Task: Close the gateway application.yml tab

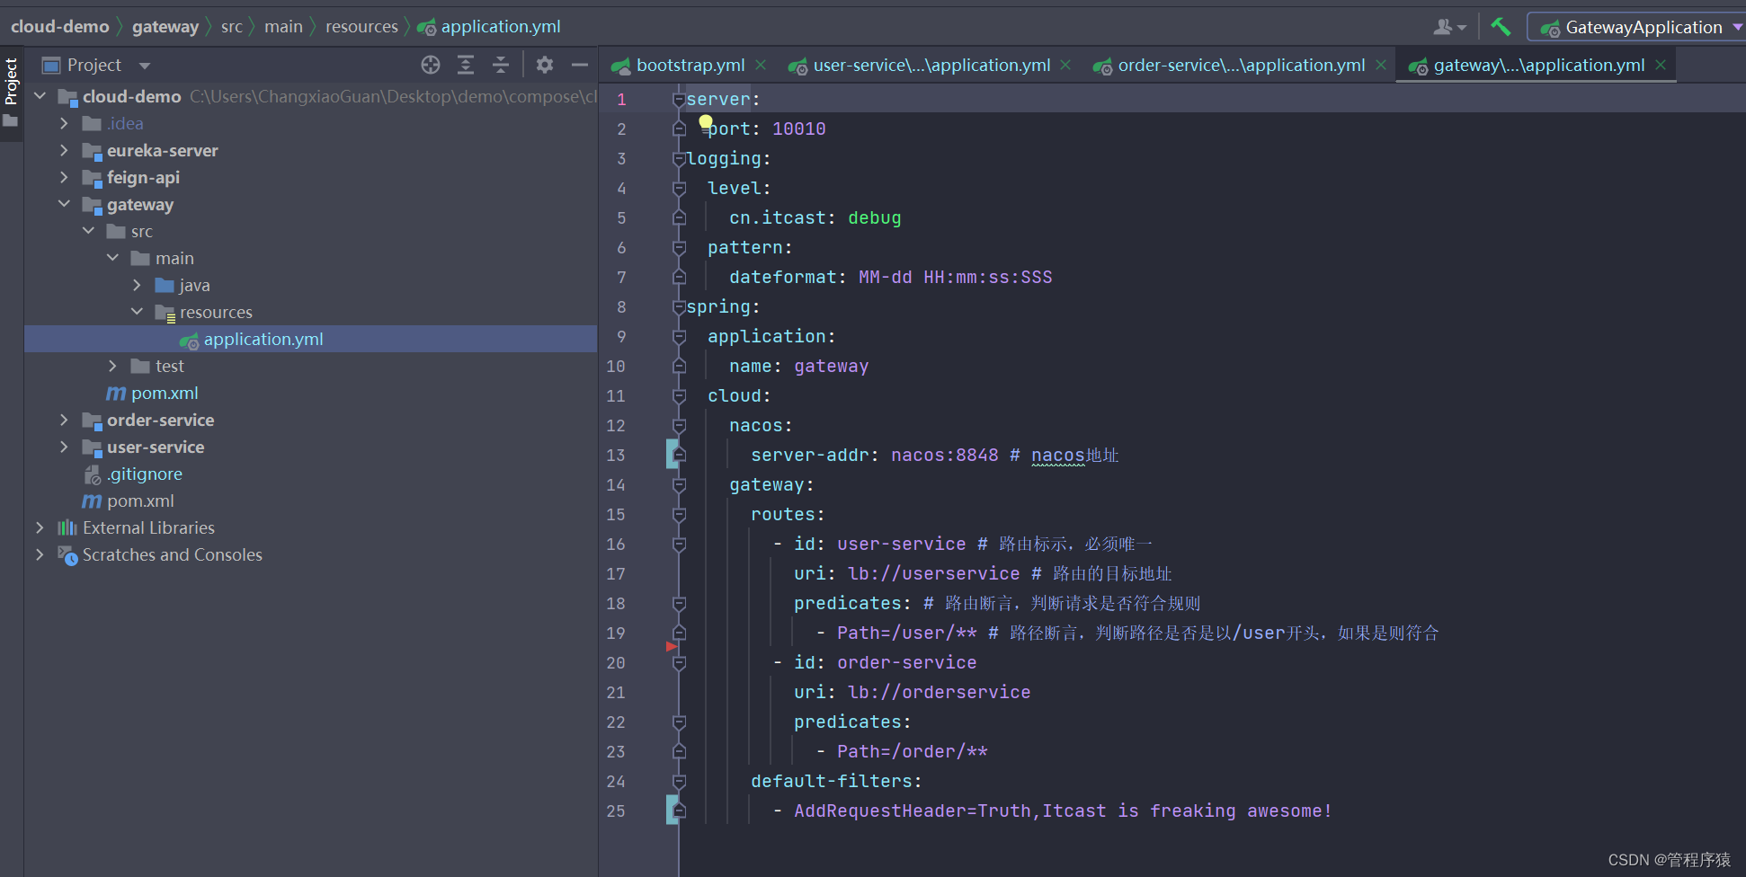Action: [x=1661, y=65]
